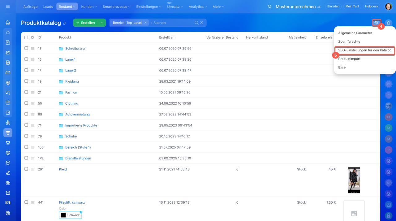Tick the checkbox for Schreibwaren row
This screenshot has width=396, height=221.
click(26, 48)
